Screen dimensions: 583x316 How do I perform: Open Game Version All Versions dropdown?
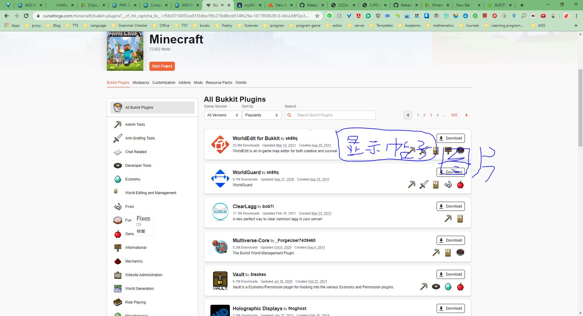[x=223, y=115]
